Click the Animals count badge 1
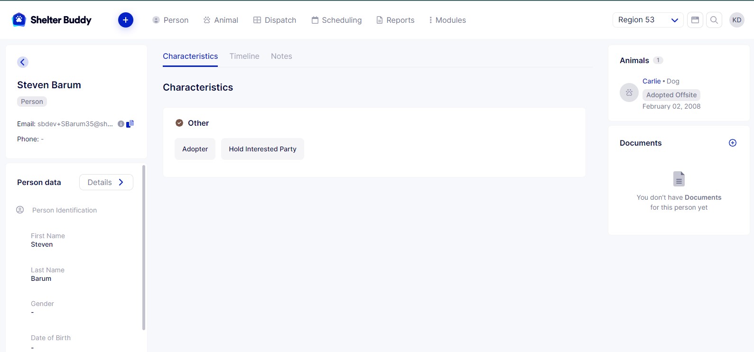 658,60
